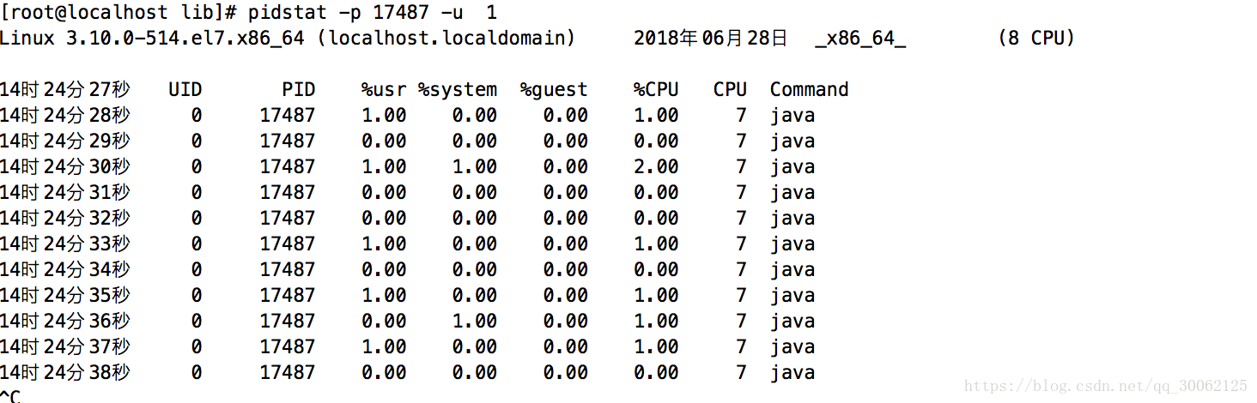Click the %CPU value 2.00 at 14时24分30秒
Image resolution: width=1257 pixels, height=403 pixels.
pos(657,167)
